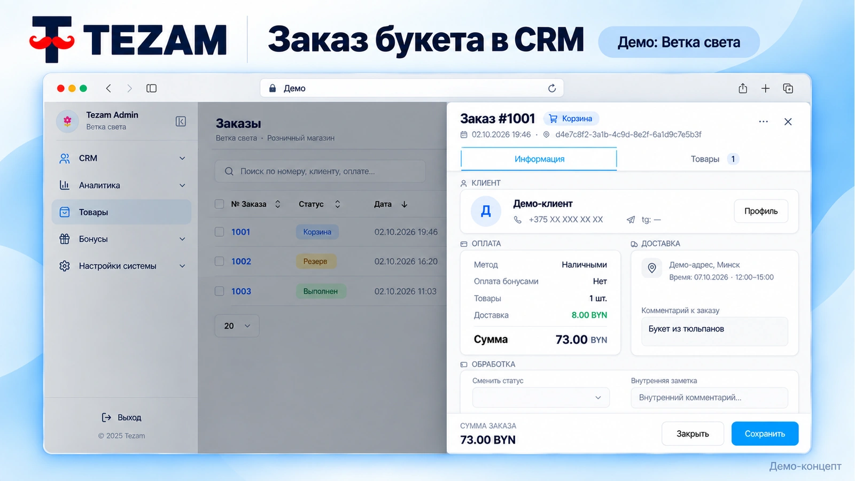The height and width of the screenshot is (481, 855).
Task: Save order with Сохранить button
Action: (x=765, y=433)
